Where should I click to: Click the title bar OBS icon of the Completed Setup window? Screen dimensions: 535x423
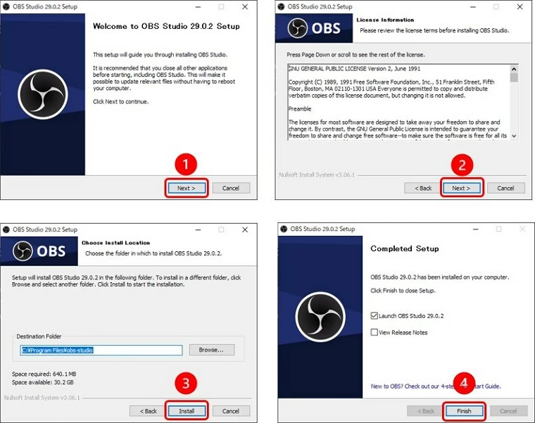tap(284, 229)
